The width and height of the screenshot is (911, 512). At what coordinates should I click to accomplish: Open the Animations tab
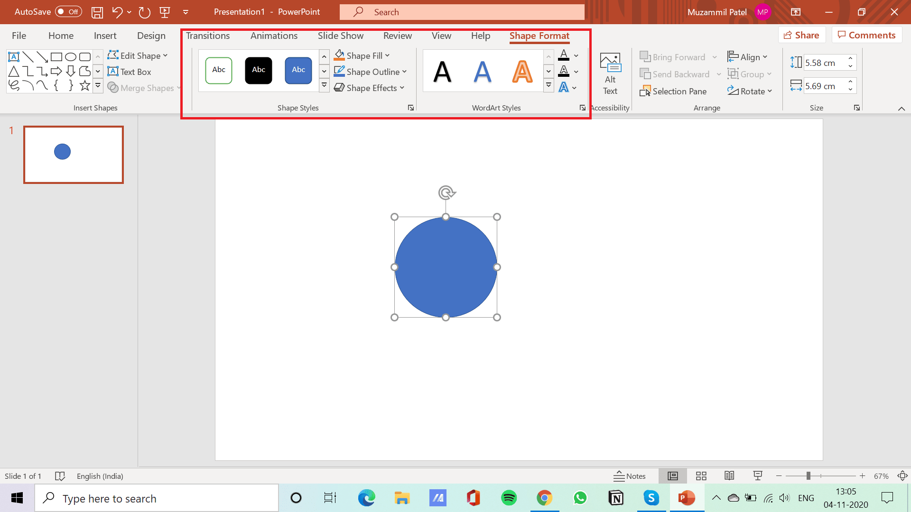coord(274,36)
